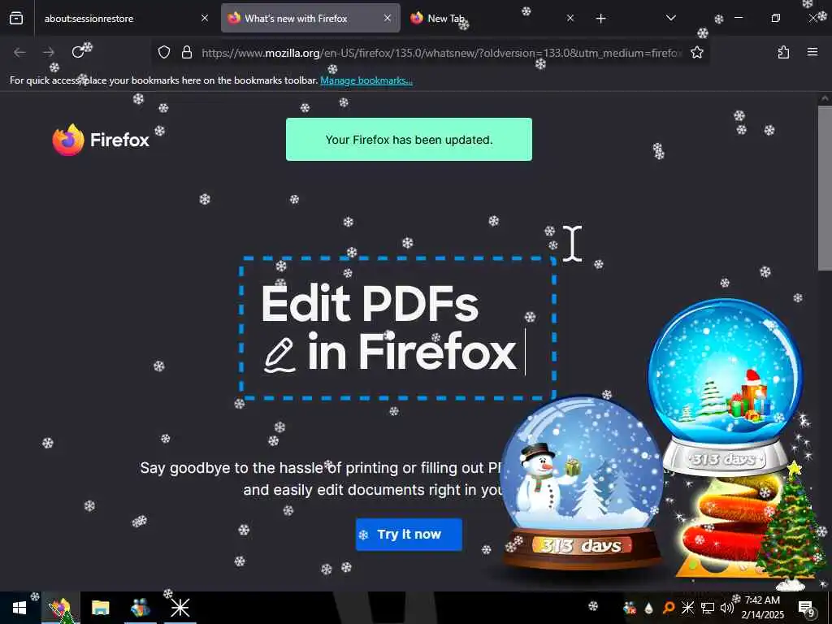Click the Firefox logo on the page
832x624 pixels.
(x=101, y=140)
